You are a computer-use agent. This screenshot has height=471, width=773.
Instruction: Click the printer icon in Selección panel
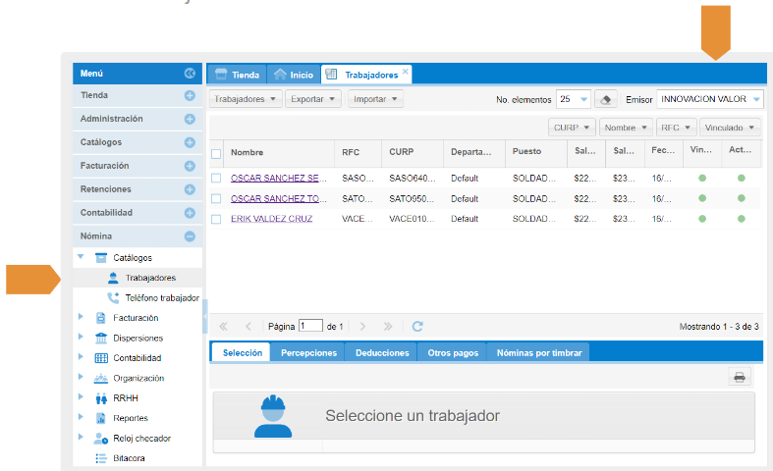740,377
